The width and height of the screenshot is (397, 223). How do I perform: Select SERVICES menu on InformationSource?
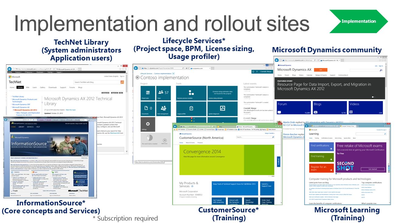click(30, 127)
